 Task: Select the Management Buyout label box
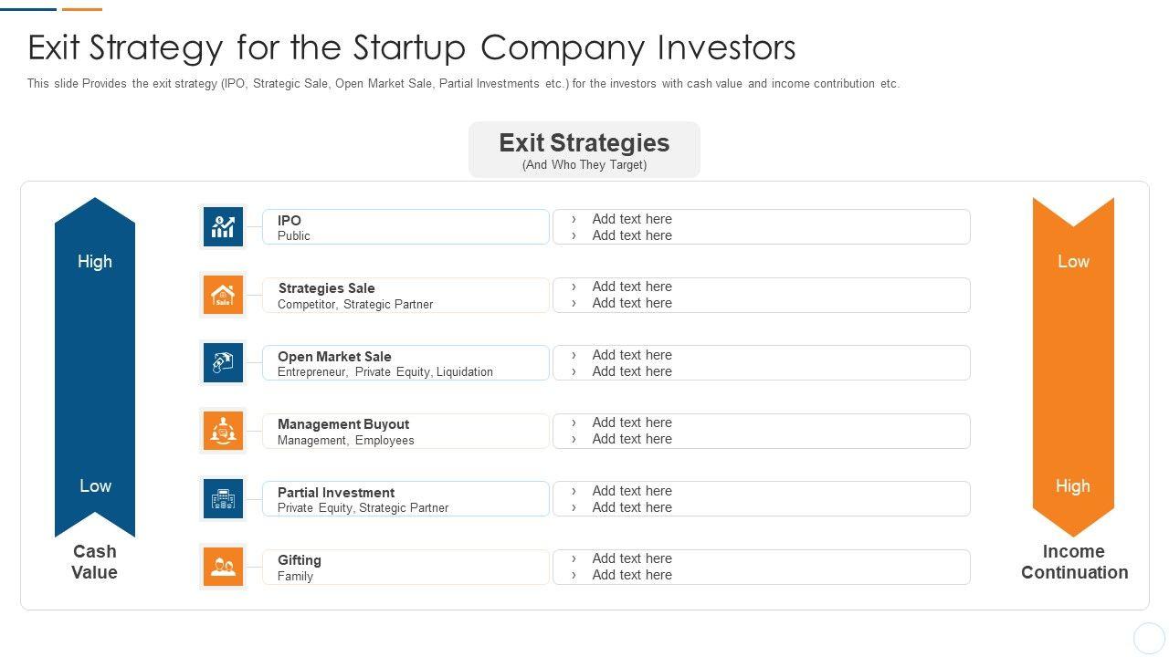405,431
